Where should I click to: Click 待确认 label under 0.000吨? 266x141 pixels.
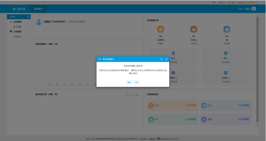click(161, 44)
